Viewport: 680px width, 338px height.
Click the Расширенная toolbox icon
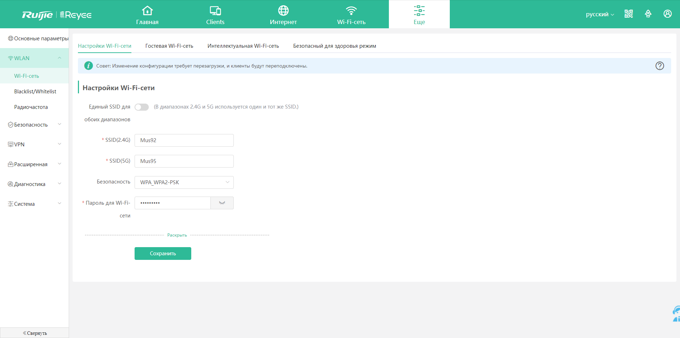tap(11, 164)
